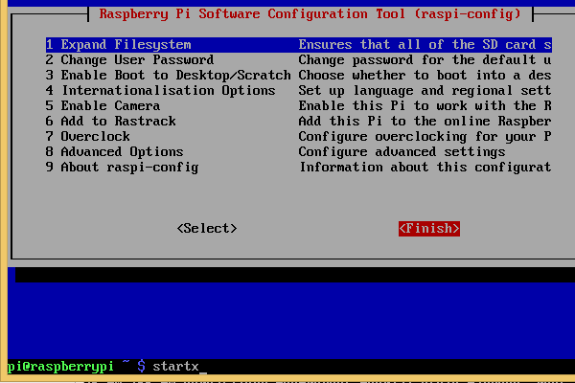Screen dimensions: 575x383
Task: Click the startx command in the terminal
Action: pyautogui.click(x=175, y=366)
